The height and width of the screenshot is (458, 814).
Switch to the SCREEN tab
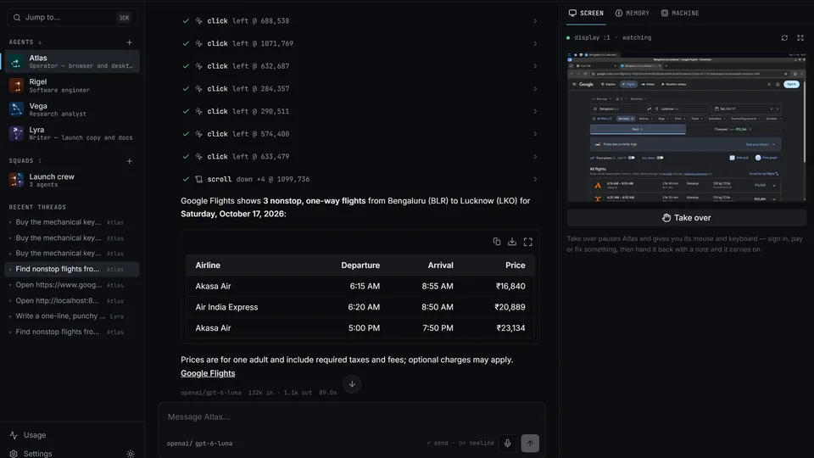coord(586,13)
